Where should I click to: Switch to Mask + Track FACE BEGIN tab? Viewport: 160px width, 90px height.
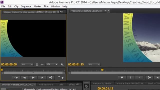[x=130, y=83]
